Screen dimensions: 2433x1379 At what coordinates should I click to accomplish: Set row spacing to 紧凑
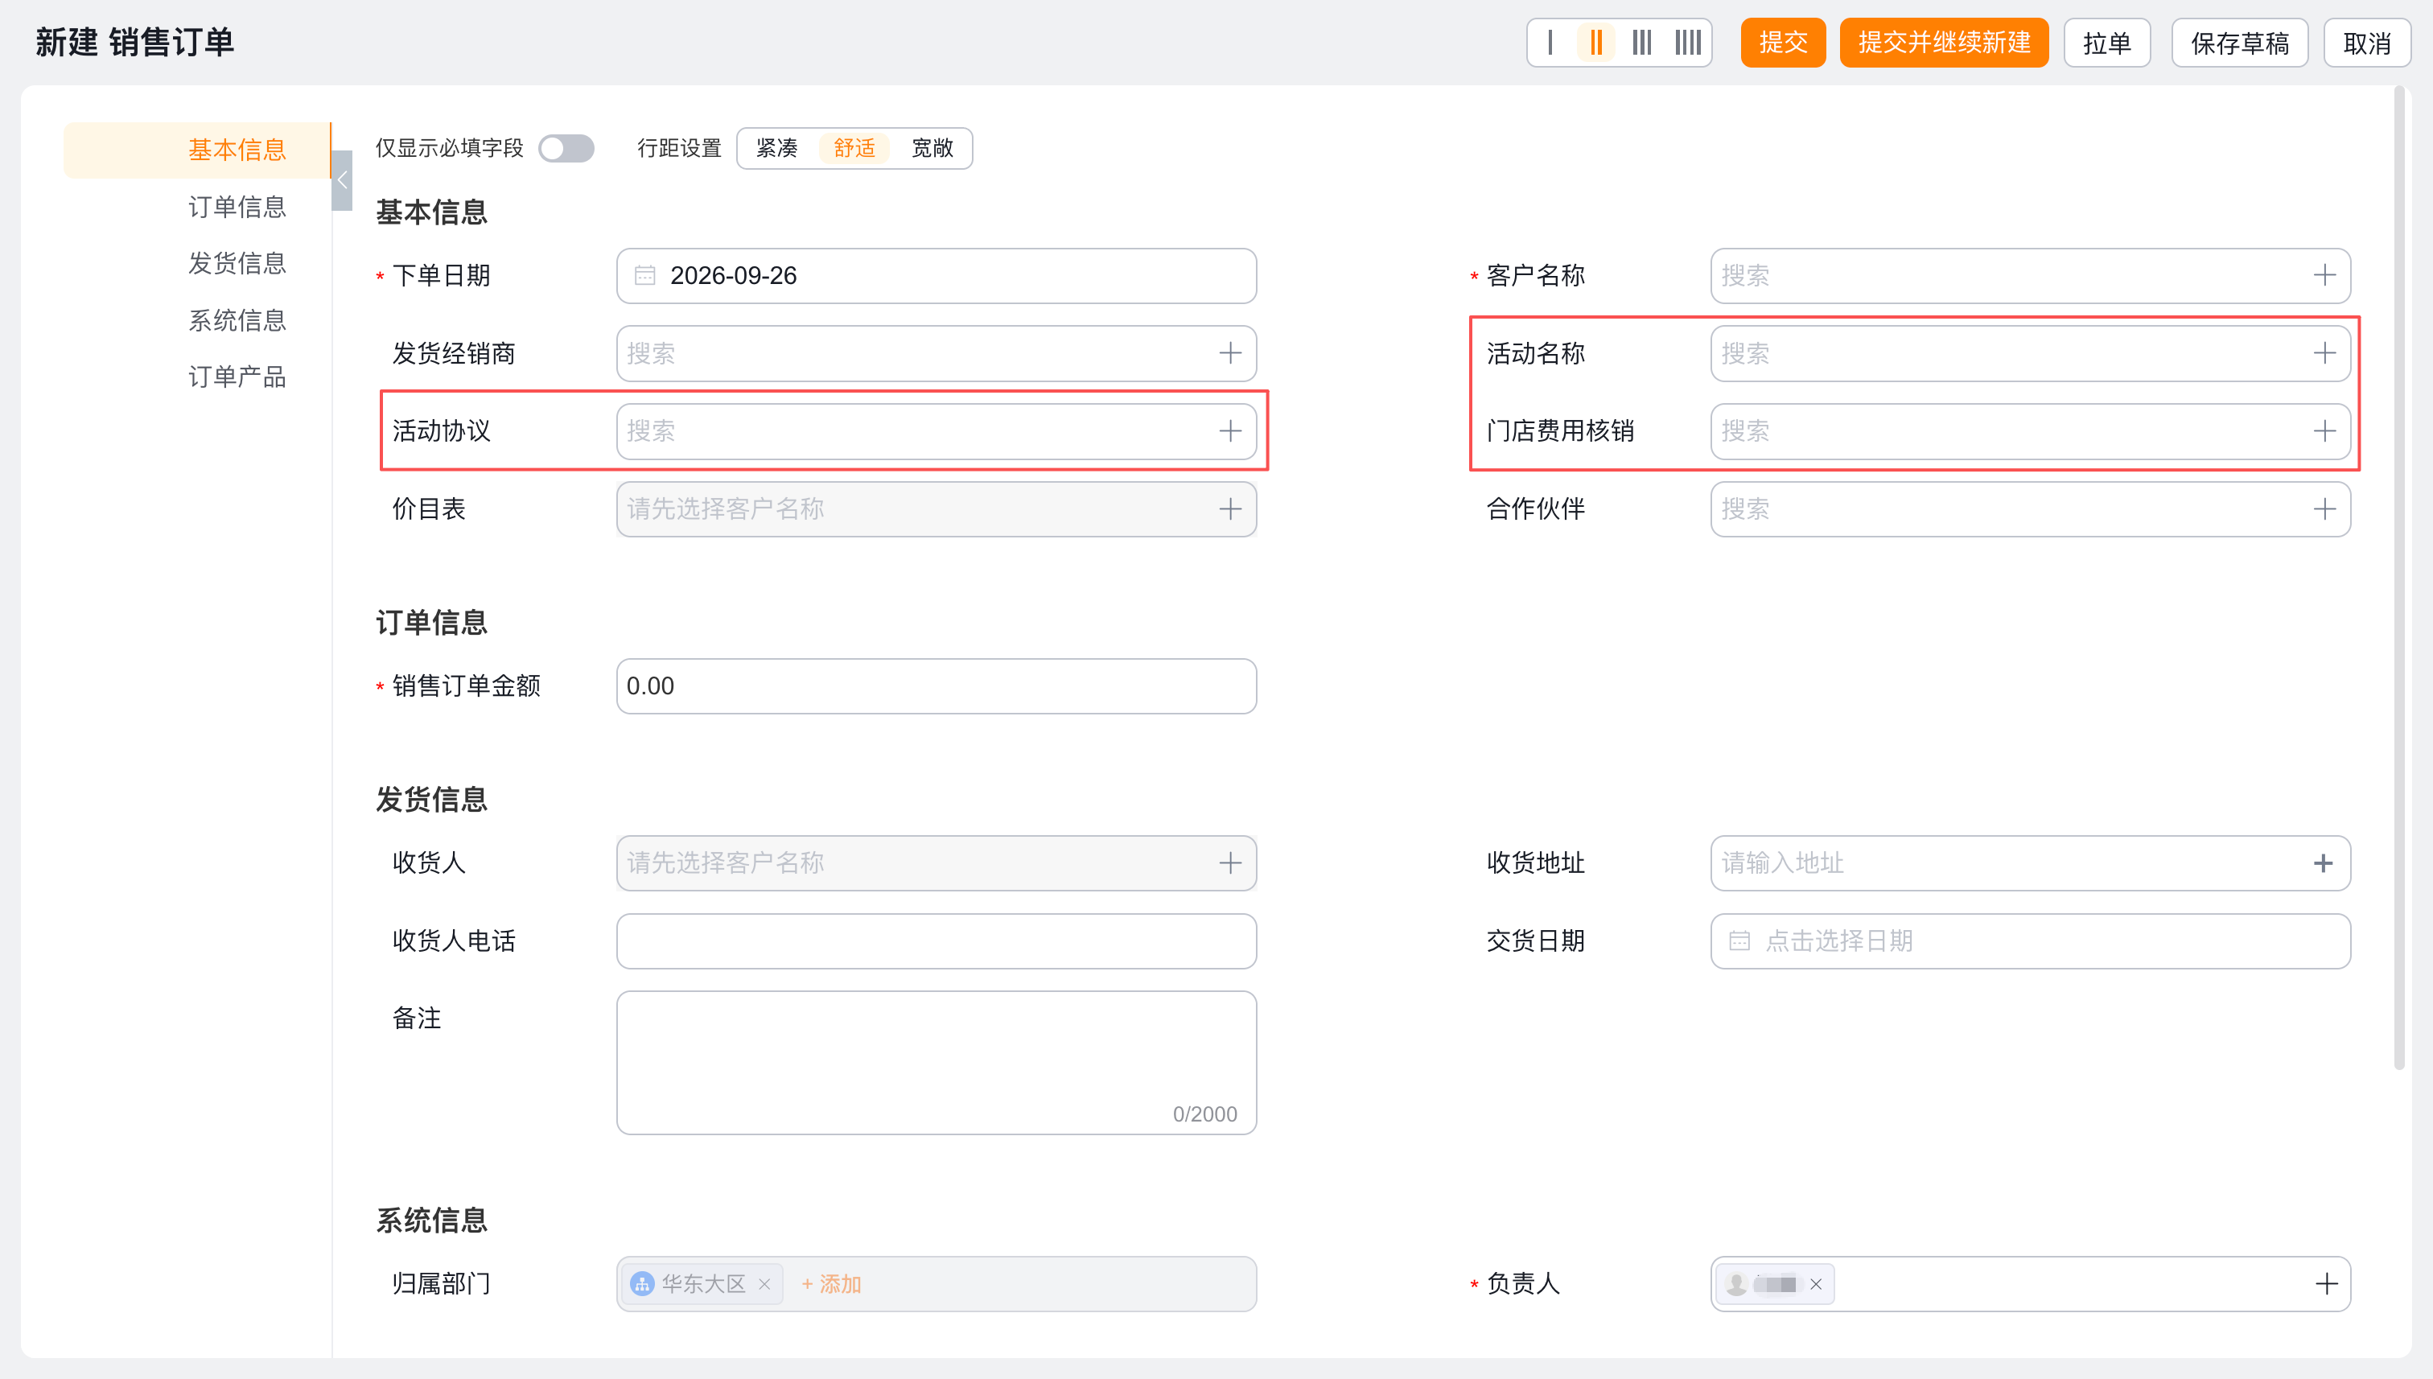coord(776,148)
